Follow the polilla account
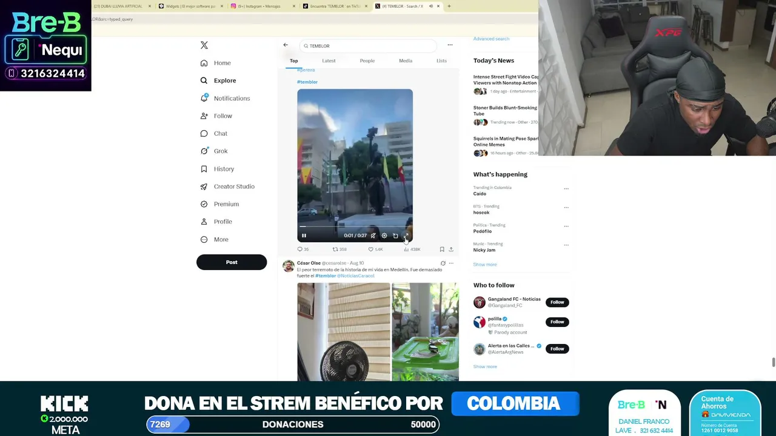 (x=557, y=322)
